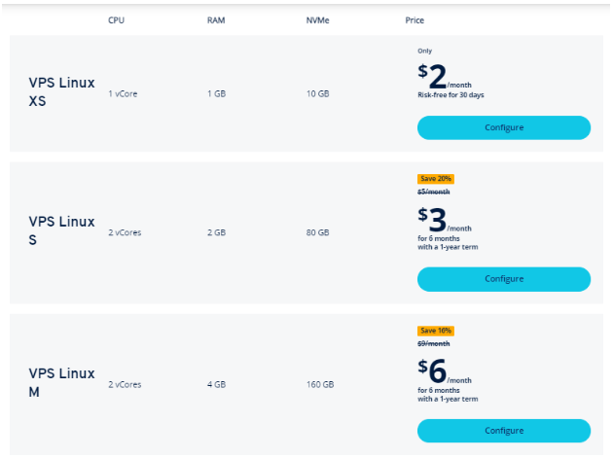Click the 160 GB NVMe value
The image size is (613, 458).
point(319,384)
